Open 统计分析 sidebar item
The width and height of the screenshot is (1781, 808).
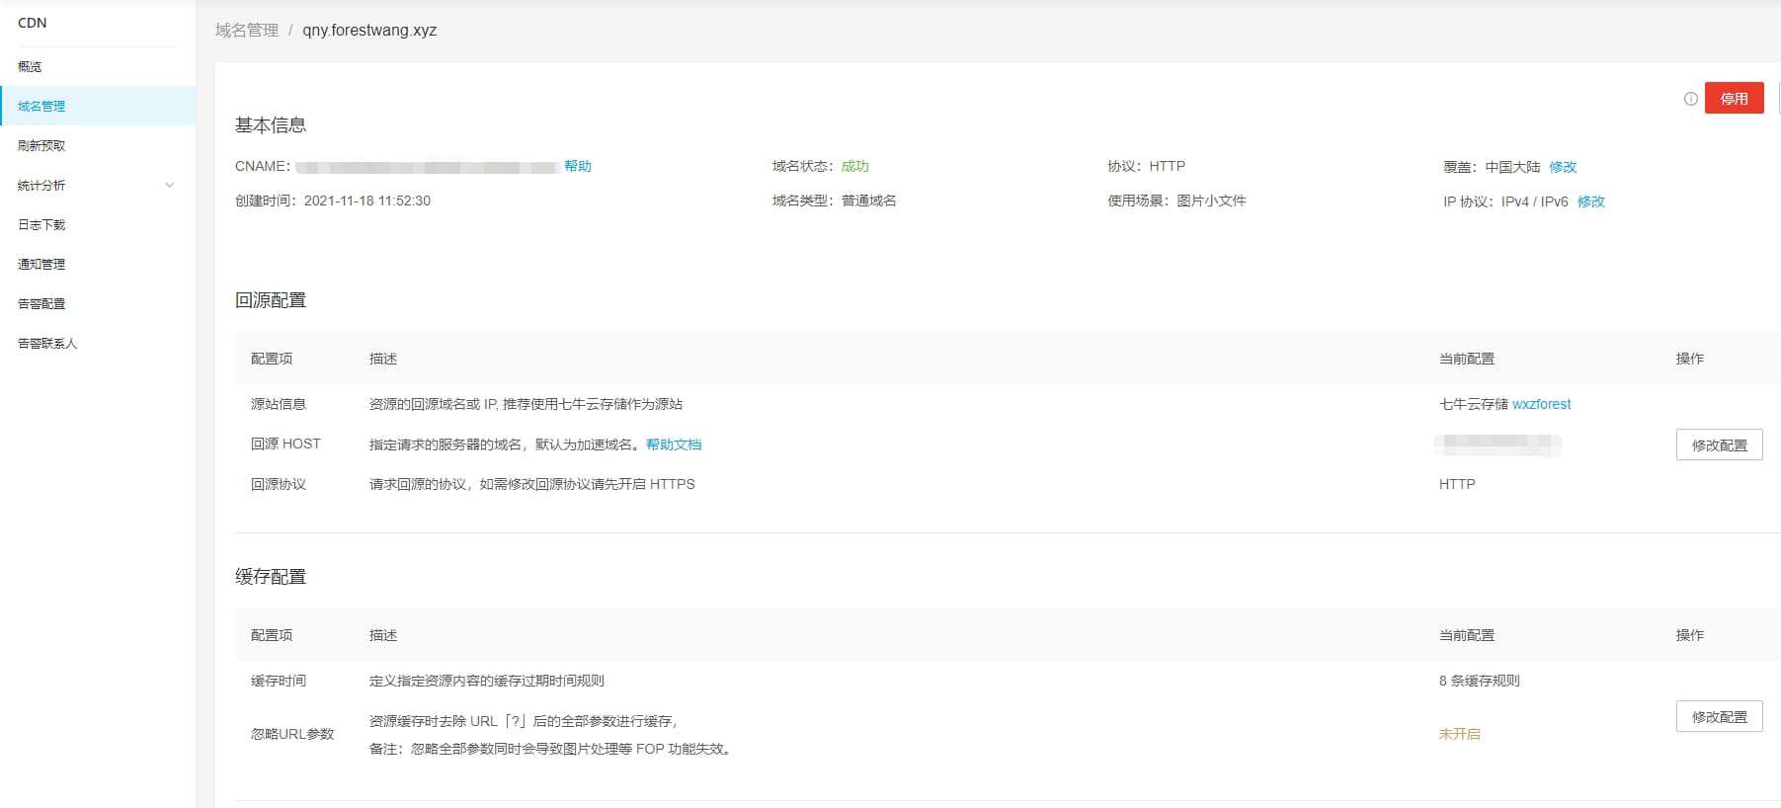[41, 185]
